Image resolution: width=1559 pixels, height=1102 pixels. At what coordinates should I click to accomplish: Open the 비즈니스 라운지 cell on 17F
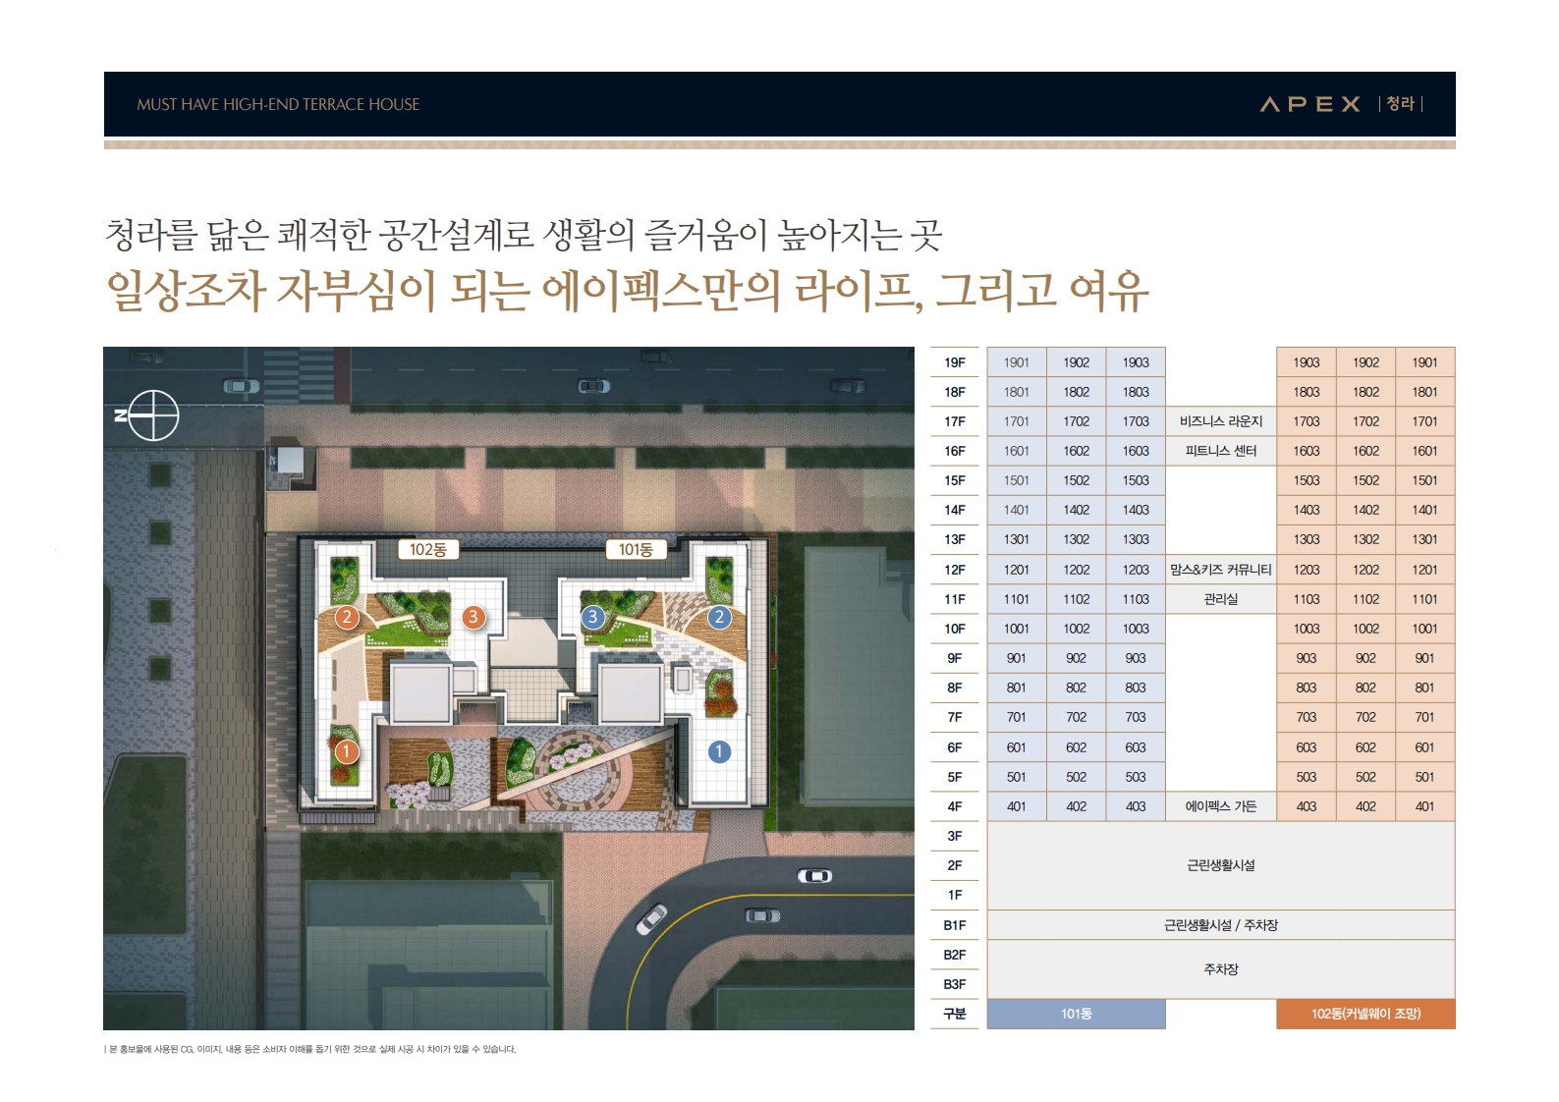(1220, 421)
